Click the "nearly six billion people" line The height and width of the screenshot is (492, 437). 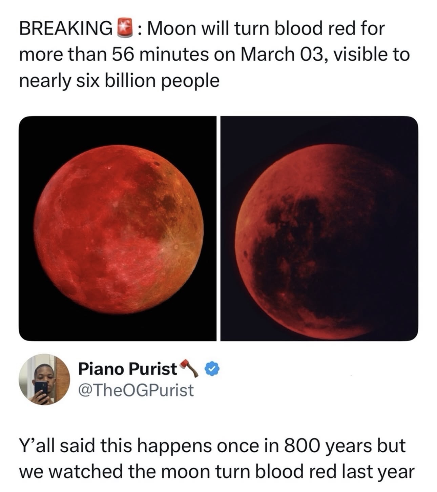[x=119, y=81]
